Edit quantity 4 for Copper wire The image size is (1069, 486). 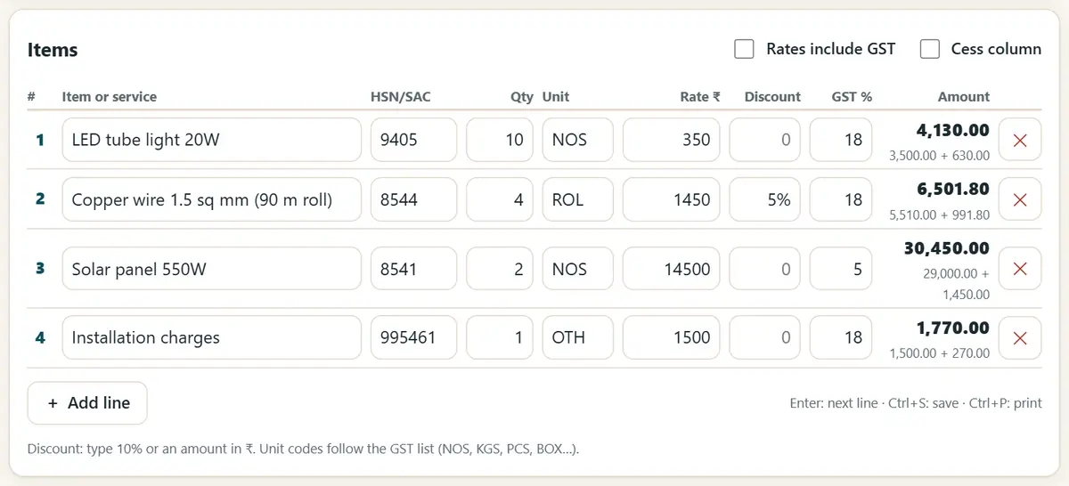click(500, 199)
